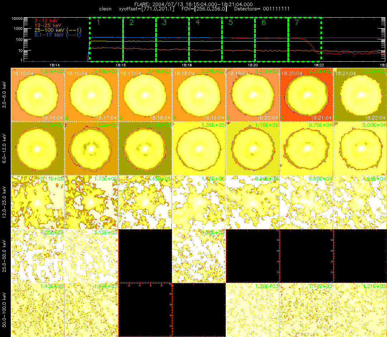The height and width of the screenshot is (337, 387).
Task: Select interval 1 box in the light curve
Action: pos(106,39)
